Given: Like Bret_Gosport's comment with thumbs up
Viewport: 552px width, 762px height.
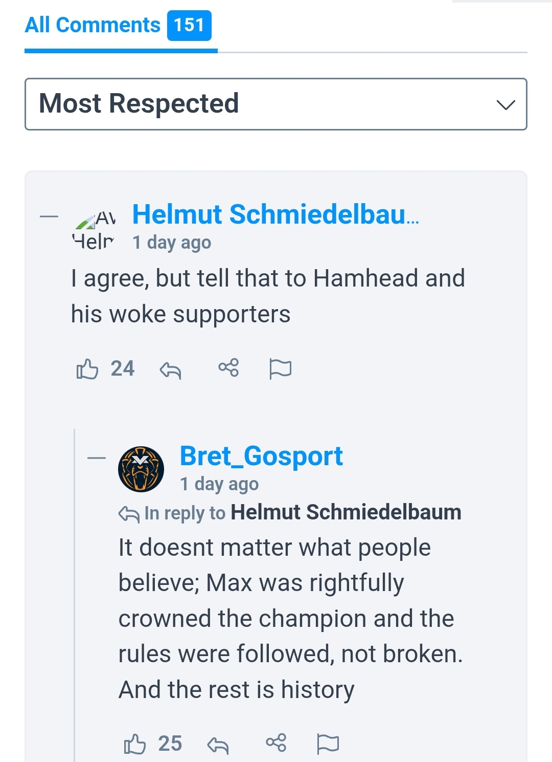Looking at the screenshot, I should pyautogui.click(x=134, y=744).
